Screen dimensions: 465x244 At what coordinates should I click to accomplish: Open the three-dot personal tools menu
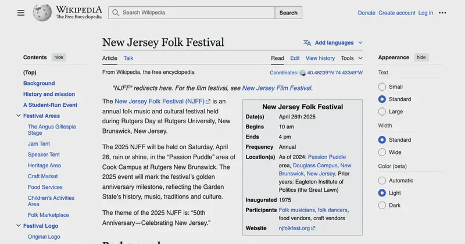(442, 13)
